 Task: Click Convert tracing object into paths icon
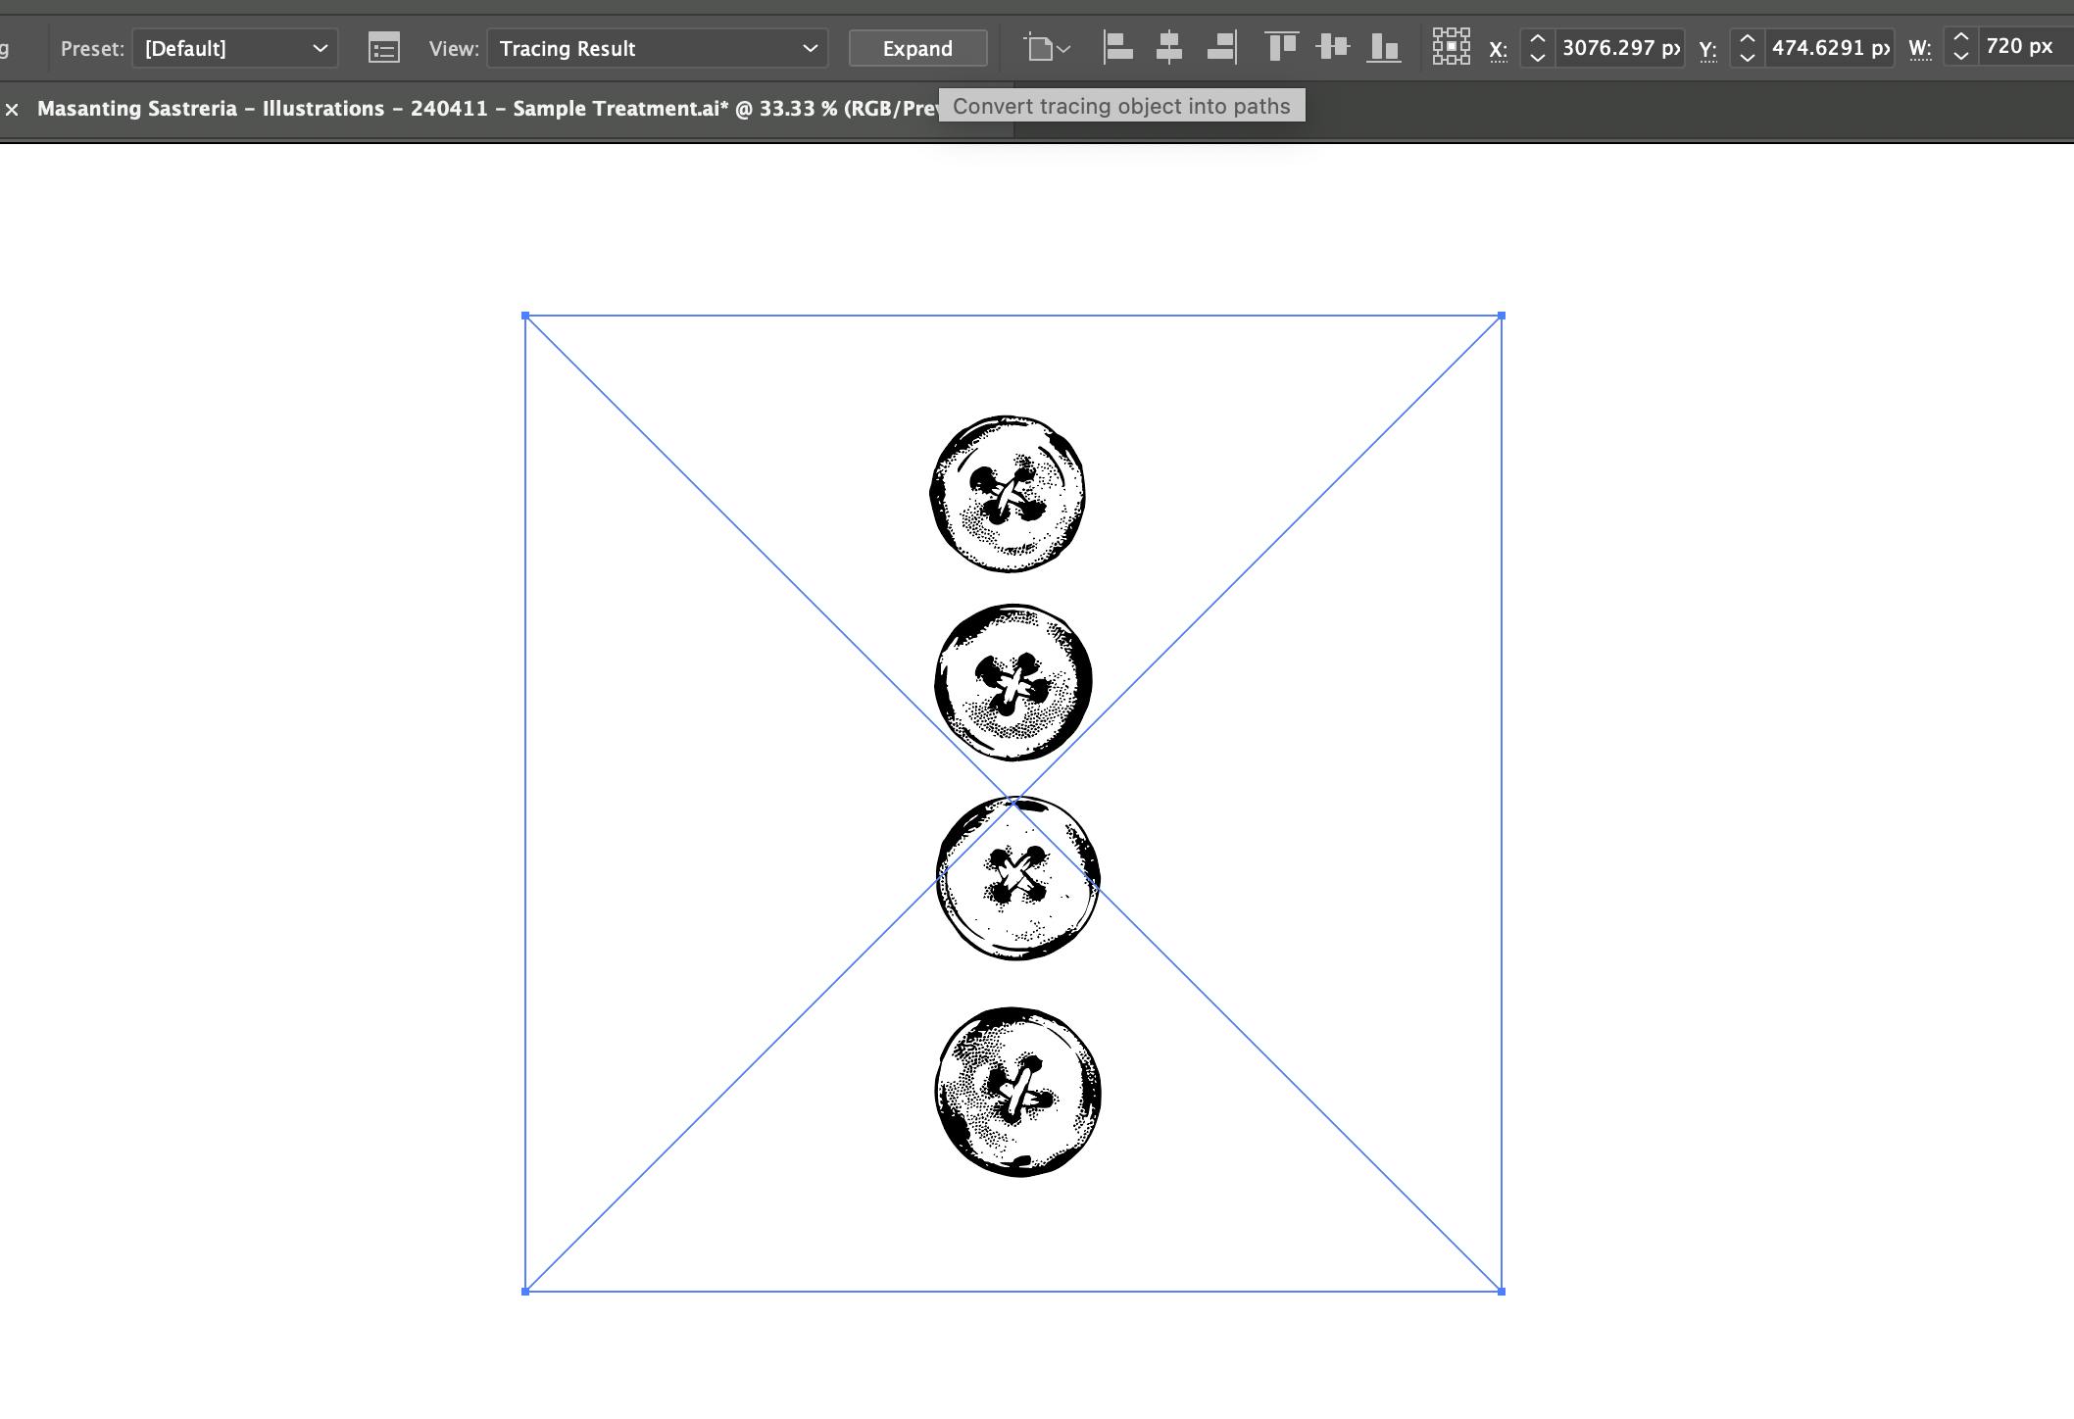[x=917, y=47]
